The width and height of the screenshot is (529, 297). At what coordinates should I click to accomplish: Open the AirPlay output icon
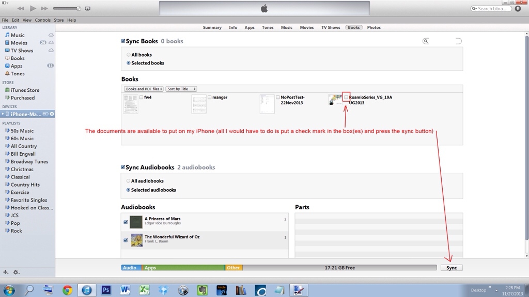pos(87,8)
